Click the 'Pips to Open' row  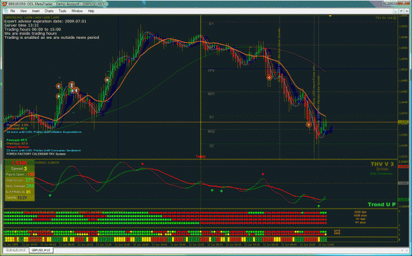tap(19, 174)
